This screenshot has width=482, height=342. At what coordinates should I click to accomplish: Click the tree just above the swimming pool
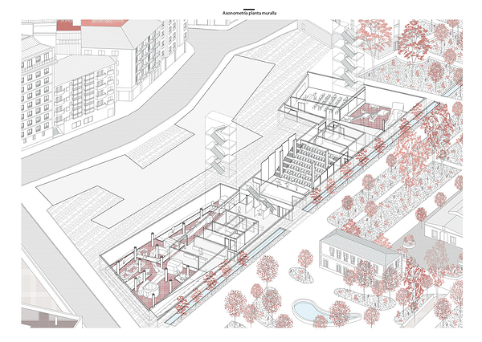[x=305, y=261]
